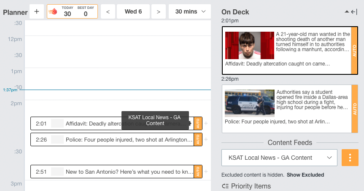Click the 2:01pm On Deck time label
Viewport: 364px width, 191px height.
(x=230, y=21)
